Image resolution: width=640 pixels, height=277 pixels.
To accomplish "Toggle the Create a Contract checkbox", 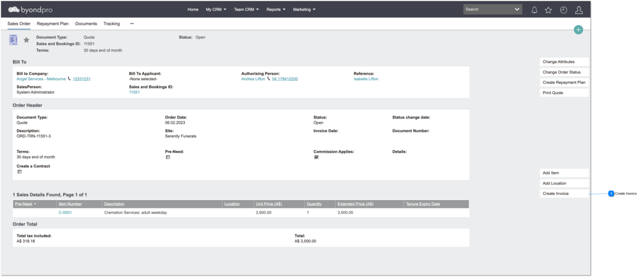I will click(x=19, y=172).
